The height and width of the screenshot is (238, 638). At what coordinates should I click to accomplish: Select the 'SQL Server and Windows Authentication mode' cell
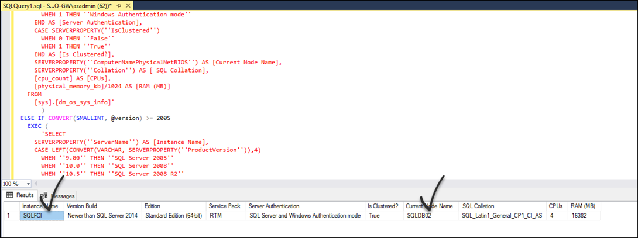[305, 216]
